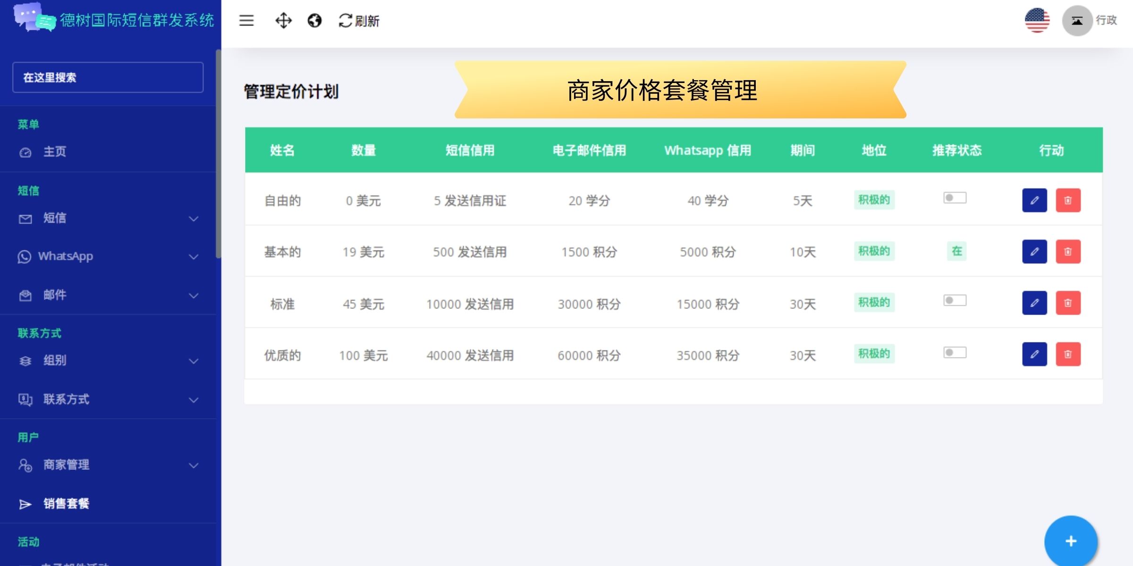The height and width of the screenshot is (566, 1133).
Task: Delete the 标准 plan with trash icon
Action: [x=1068, y=303]
